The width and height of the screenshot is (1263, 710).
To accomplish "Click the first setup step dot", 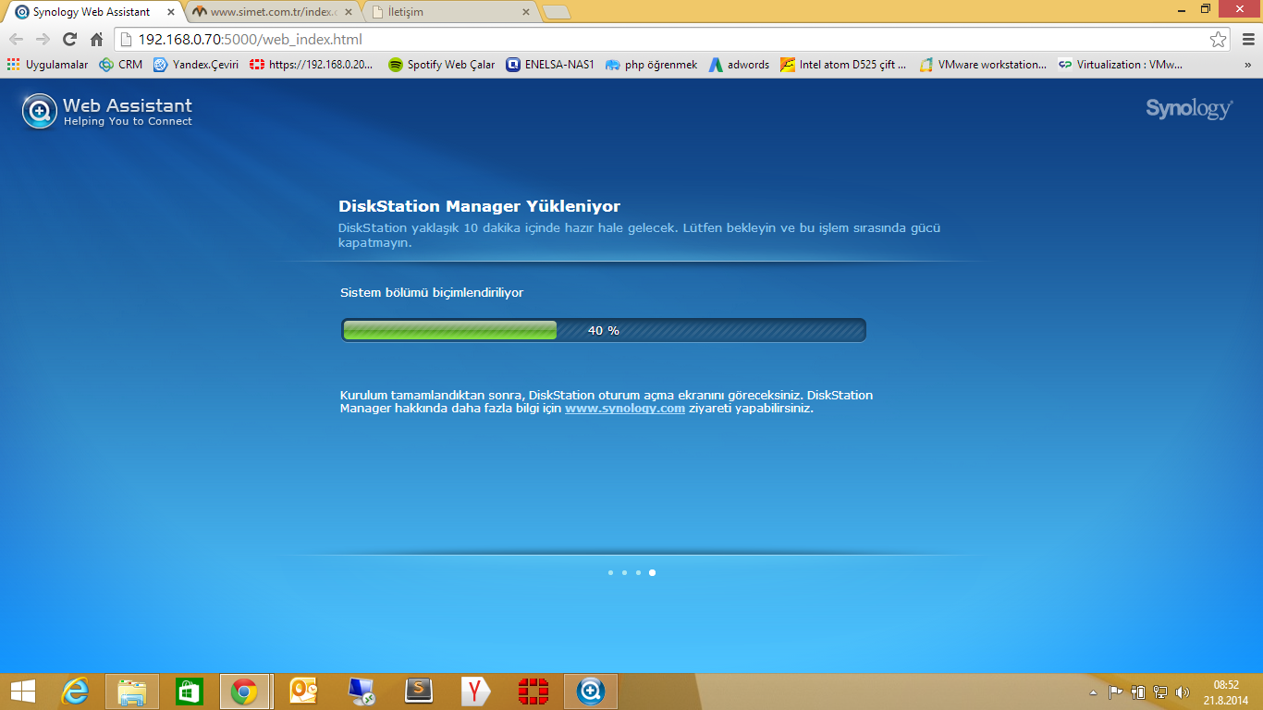I will 610,573.
